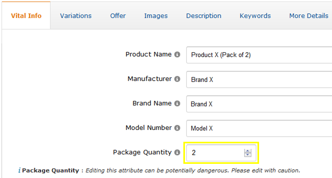Select the Vital Info tab

[x=26, y=16]
